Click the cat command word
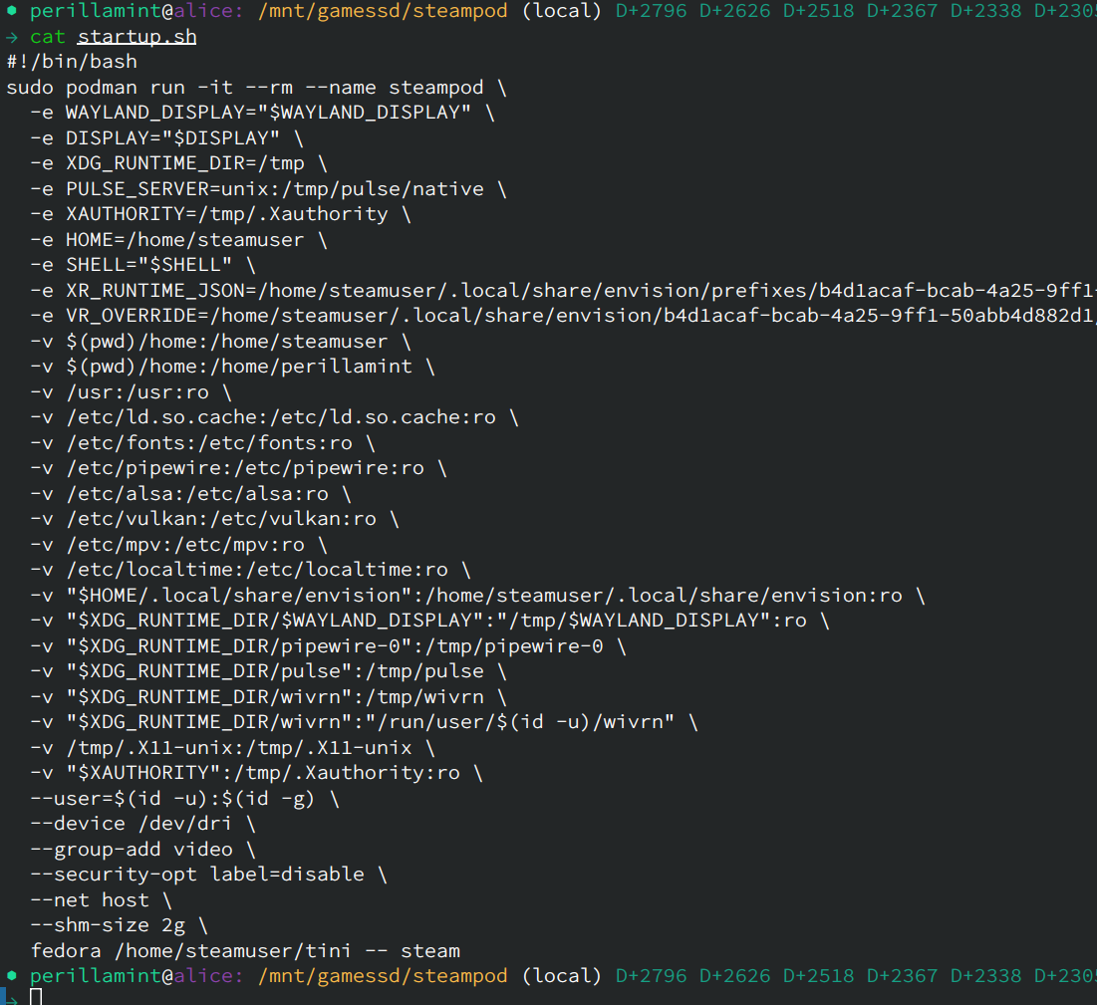The image size is (1097, 1005). click(x=48, y=38)
